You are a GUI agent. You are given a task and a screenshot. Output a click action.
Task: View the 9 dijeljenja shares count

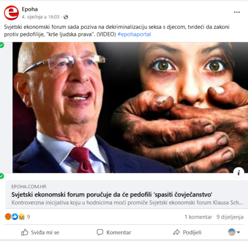click(x=230, y=217)
